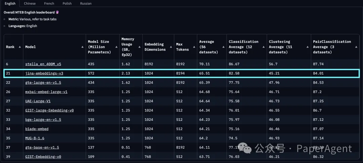This screenshot has height=163, width=363.
Task: Sort table by Rank column arrow
Action: [20, 47]
